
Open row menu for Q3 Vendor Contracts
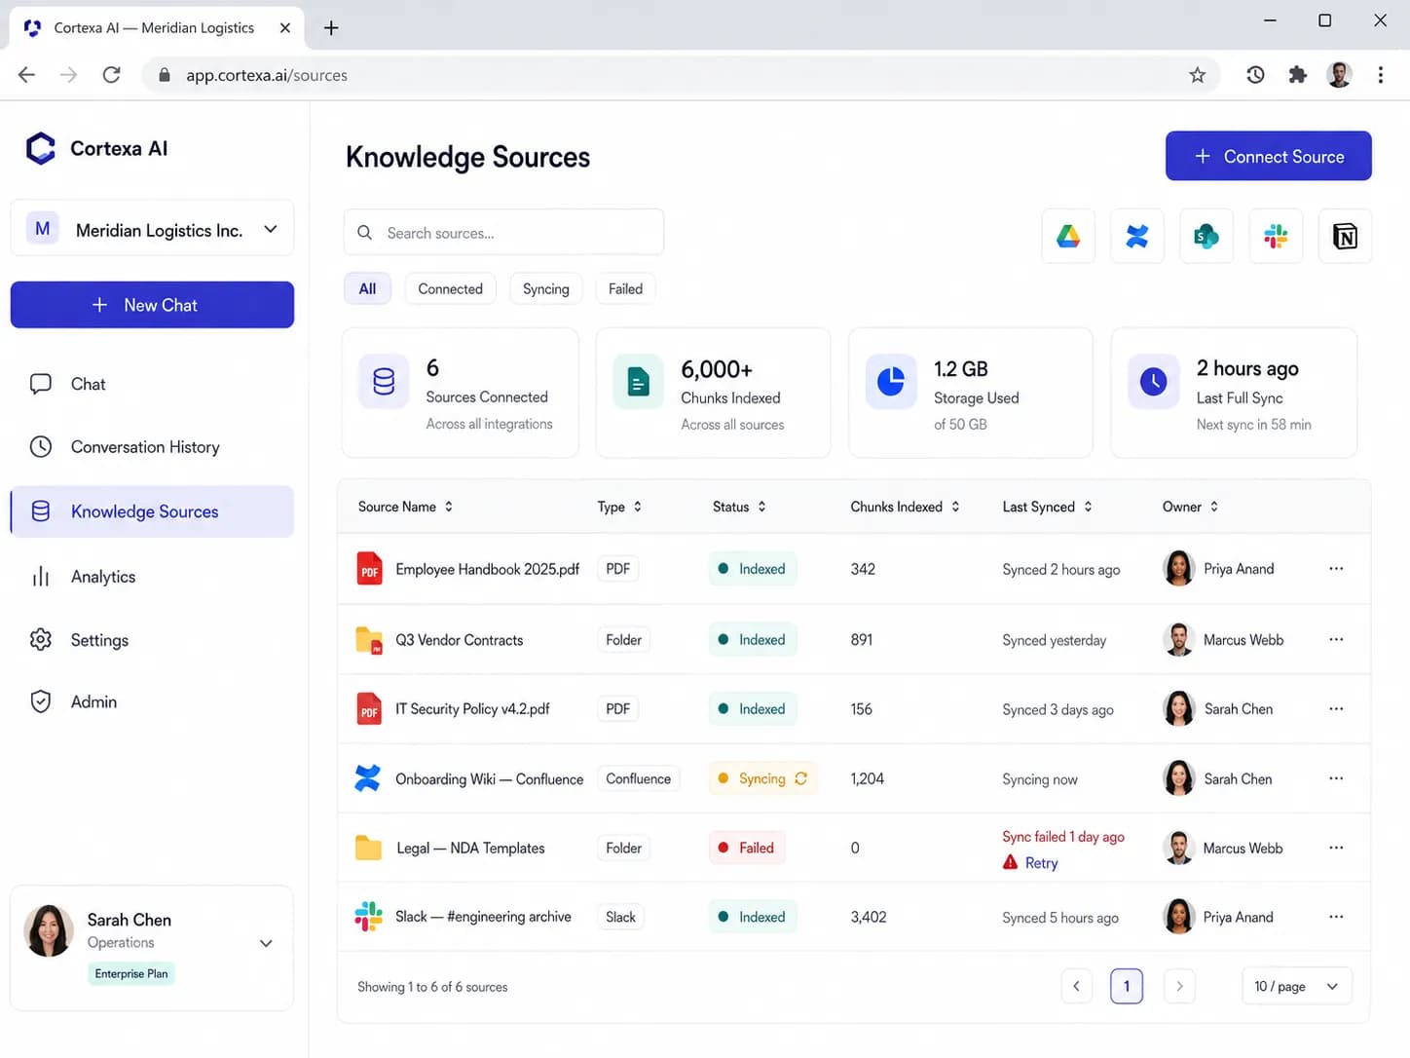click(x=1336, y=639)
